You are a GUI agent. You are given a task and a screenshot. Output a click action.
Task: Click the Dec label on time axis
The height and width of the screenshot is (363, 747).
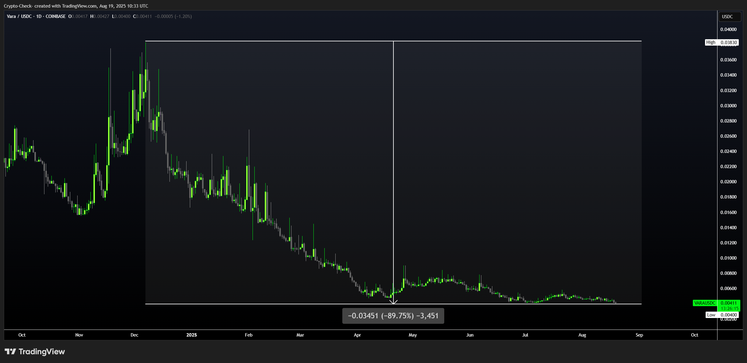click(134, 335)
